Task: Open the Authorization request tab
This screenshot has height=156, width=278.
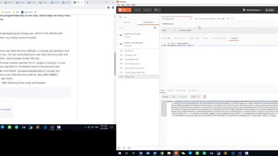Action: pyautogui.click(x=179, y=38)
